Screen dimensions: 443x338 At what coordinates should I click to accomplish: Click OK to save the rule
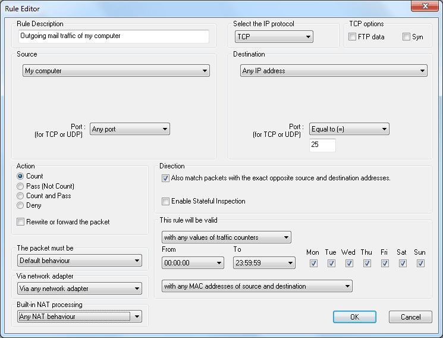click(354, 317)
